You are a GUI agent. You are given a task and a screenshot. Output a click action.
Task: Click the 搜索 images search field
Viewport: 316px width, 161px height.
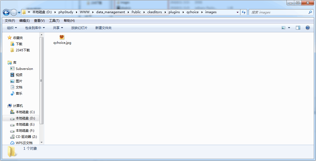coord(278,12)
